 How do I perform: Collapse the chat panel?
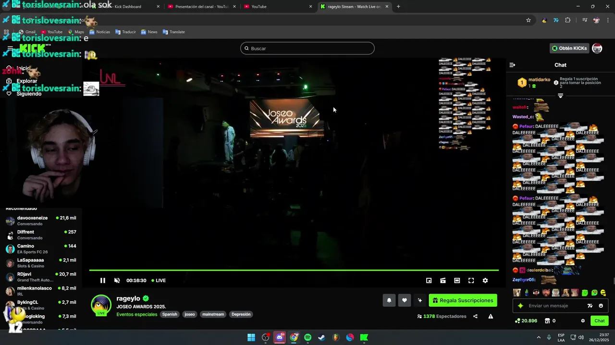(x=512, y=65)
